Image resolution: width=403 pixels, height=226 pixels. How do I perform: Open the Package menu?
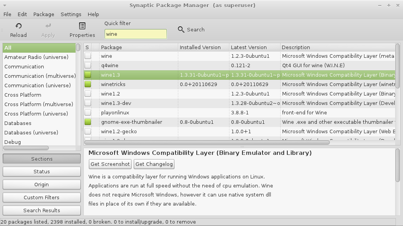click(x=44, y=15)
